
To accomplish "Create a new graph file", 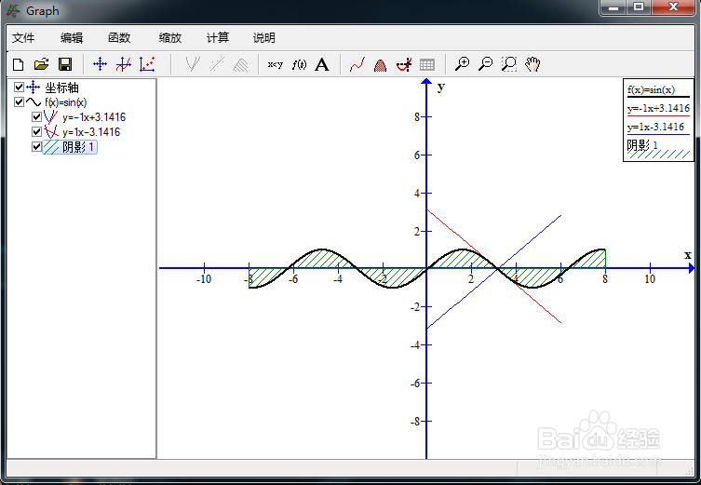I will pyautogui.click(x=19, y=65).
